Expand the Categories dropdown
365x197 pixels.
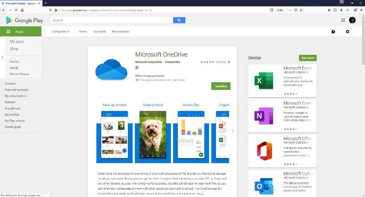click(61, 32)
